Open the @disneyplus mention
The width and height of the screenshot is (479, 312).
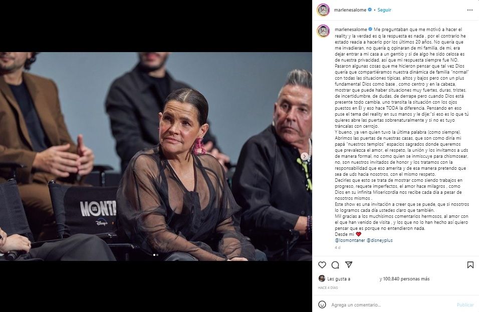[x=380, y=240]
